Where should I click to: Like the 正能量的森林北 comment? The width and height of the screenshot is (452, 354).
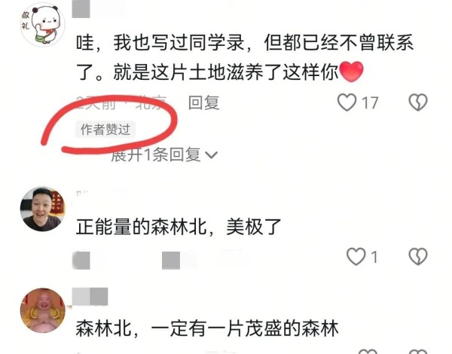(356, 256)
